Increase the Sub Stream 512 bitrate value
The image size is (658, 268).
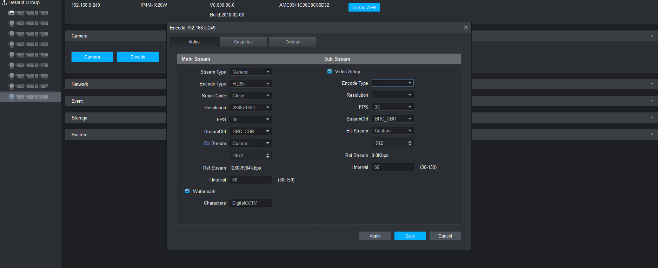(x=410, y=141)
